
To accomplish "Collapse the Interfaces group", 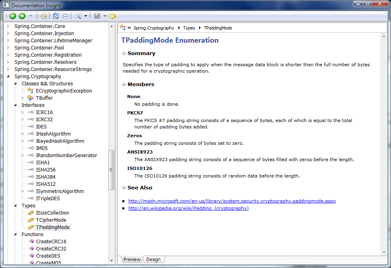I will (x=16, y=105).
